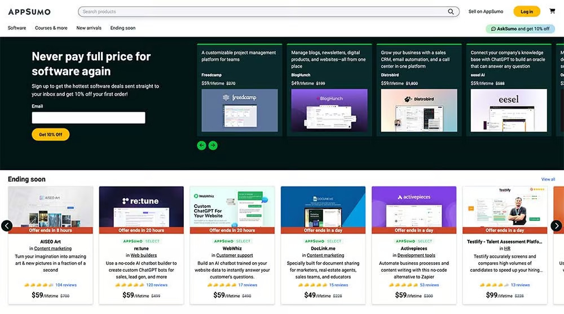Click the search magnifier icon
Image resolution: width=564 pixels, height=314 pixels.
coord(451,11)
